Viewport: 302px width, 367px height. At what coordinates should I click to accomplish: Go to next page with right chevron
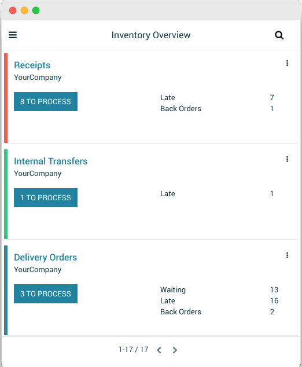(175, 350)
